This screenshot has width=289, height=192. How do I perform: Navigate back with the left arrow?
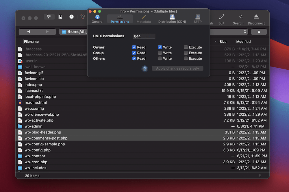(x=28, y=32)
